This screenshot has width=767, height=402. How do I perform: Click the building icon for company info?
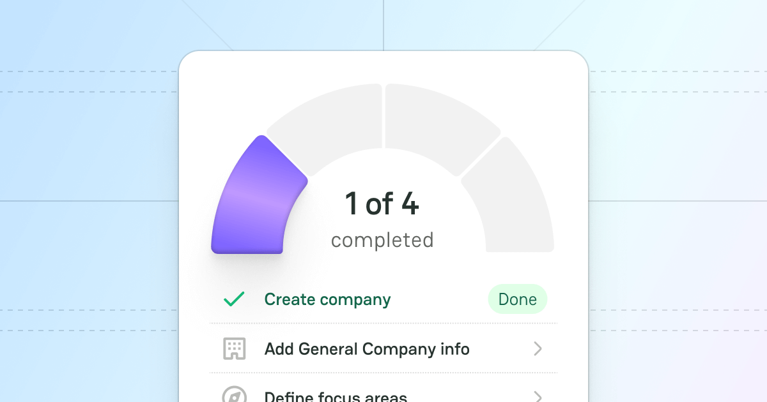pyautogui.click(x=234, y=348)
